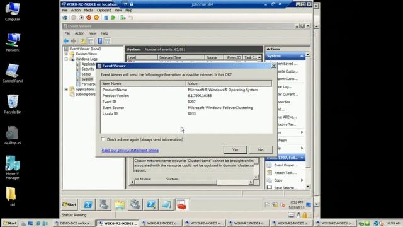Click Item Name column header in dialog
The width and height of the screenshot is (403, 227).
(143, 84)
